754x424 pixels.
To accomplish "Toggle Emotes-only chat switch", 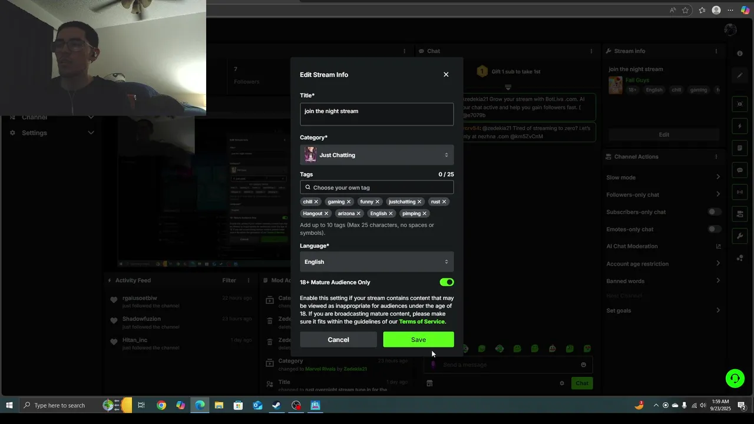I will [714, 229].
